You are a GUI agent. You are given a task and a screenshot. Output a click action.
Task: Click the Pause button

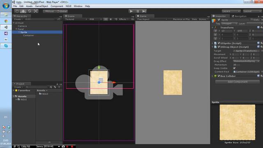pyautogui.click(x=138, y=11)
